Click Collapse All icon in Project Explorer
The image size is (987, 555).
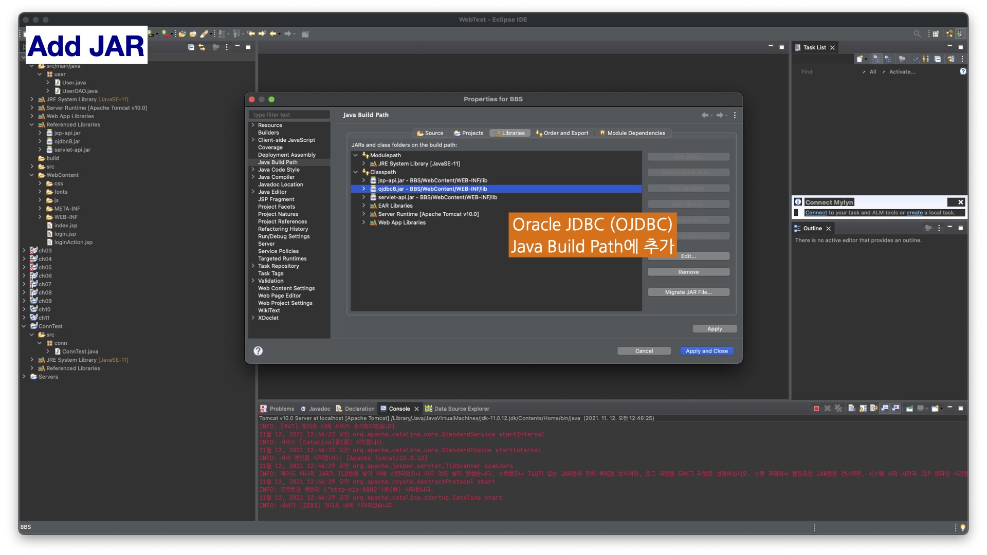point(191,47)
